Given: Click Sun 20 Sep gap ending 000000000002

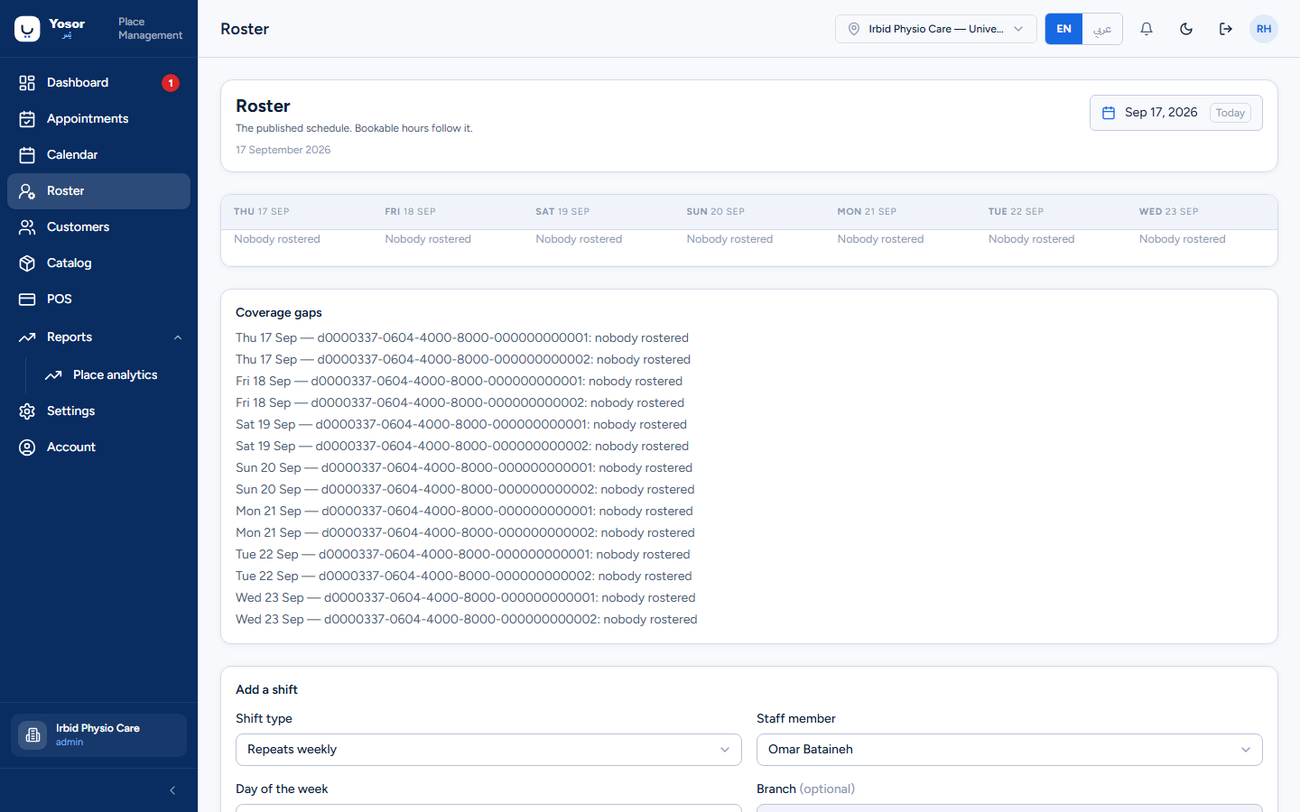Looking at the screenshot, I should [x=465, y=490].
